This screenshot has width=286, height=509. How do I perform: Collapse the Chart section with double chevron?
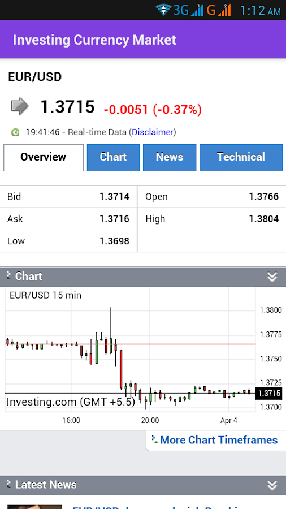click(x=272, y=277)
